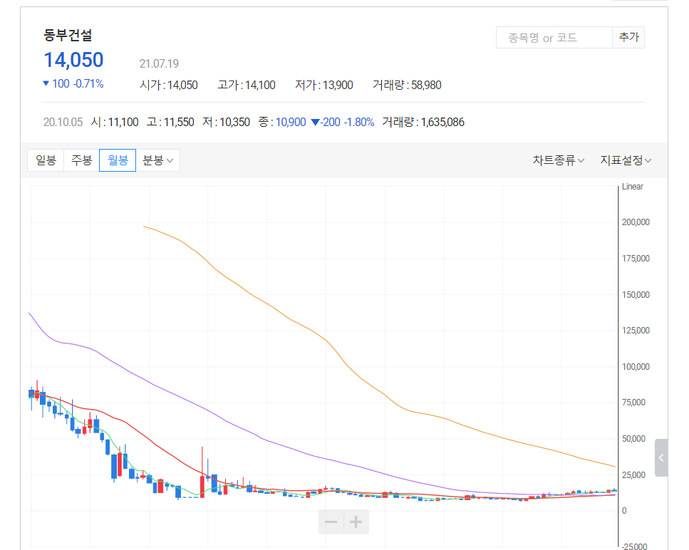Click the 200,000 axis label

tap(636, 222)
